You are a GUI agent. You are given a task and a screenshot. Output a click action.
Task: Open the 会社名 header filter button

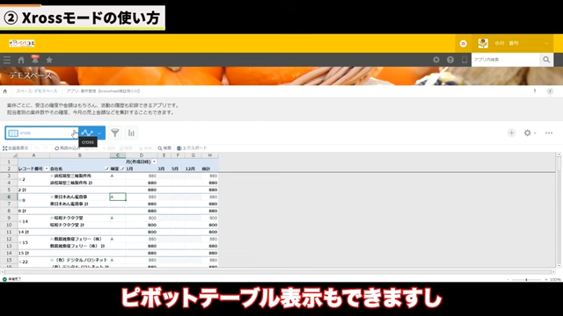(106, 169)
